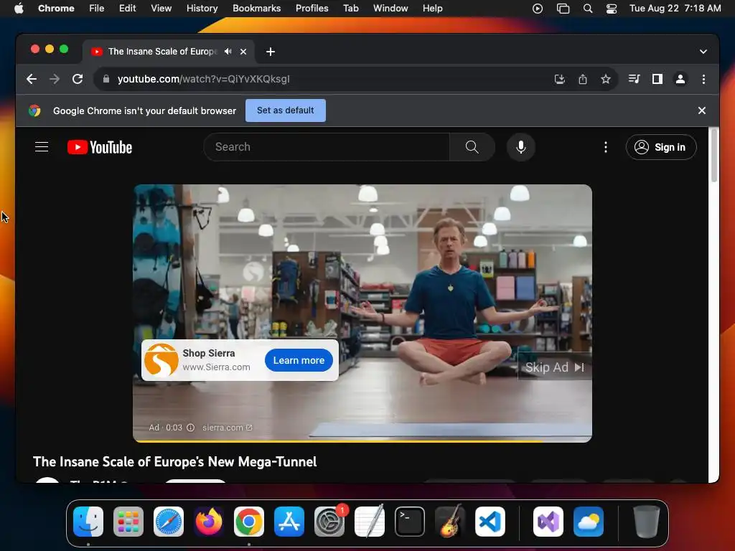Click the address bar URL
The width and height of the screenshot is (735, 551).
[x=203, y=79]
